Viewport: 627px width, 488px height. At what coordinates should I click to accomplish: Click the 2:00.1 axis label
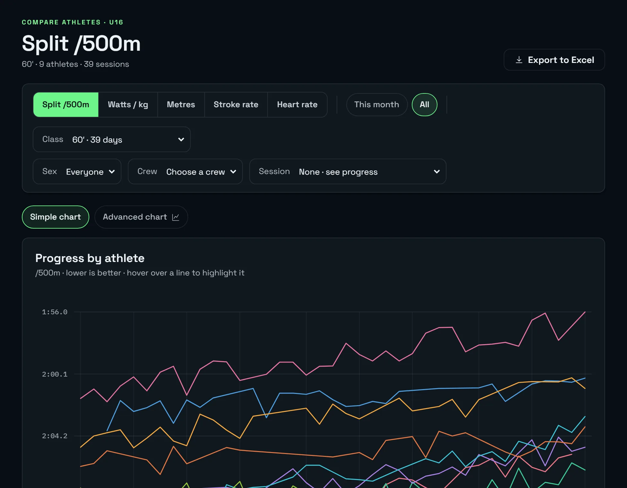[x=55, y=374]
